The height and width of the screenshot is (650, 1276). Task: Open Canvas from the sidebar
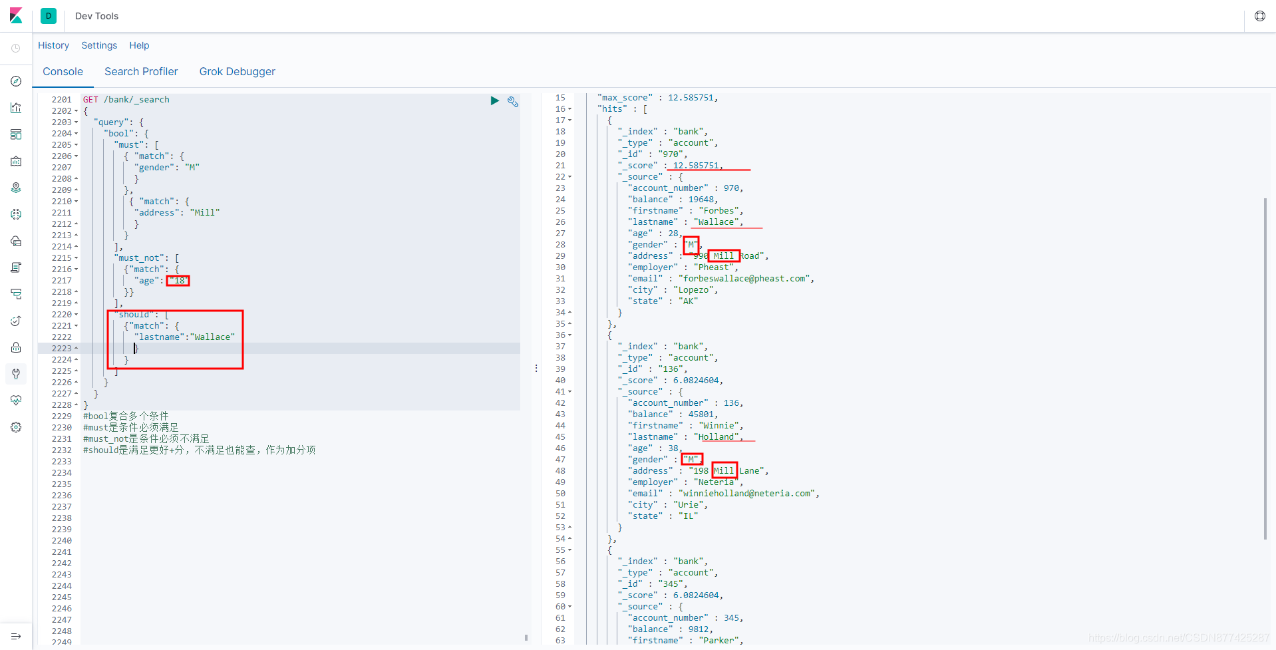click(x=16, y=161)
